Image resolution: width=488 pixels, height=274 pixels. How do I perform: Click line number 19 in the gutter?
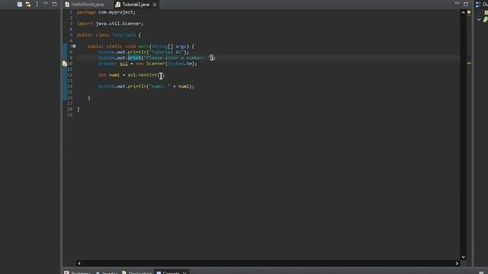[69, 115]
